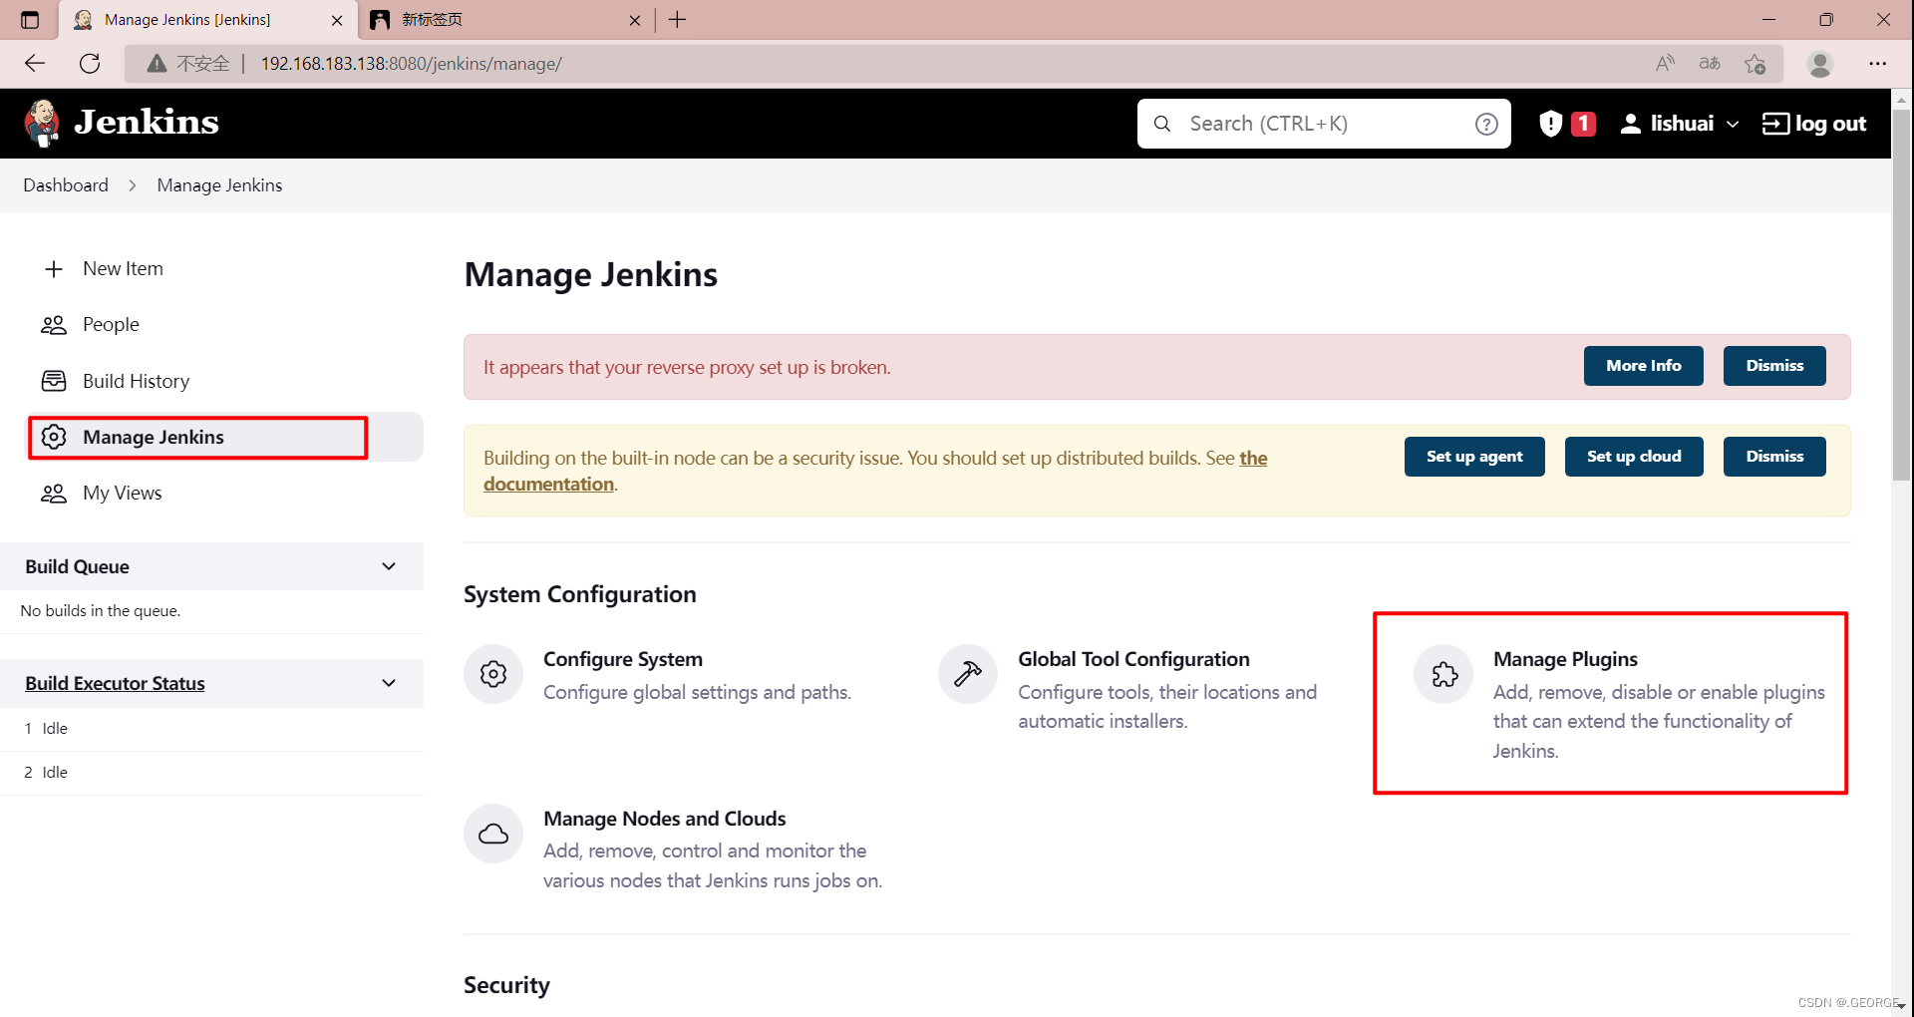
Task: Open a new browser tab with plus
Action: [x=678, y=20]
